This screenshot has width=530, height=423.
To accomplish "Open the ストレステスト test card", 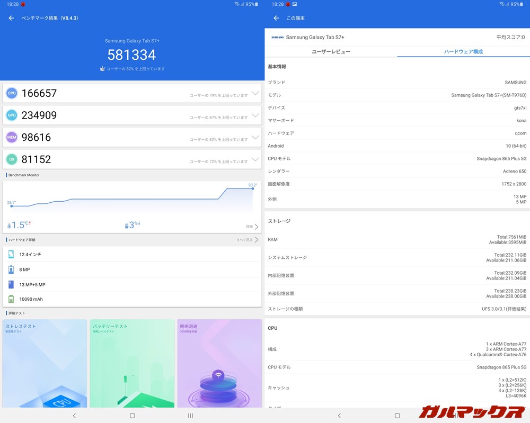I will point(45,363).
